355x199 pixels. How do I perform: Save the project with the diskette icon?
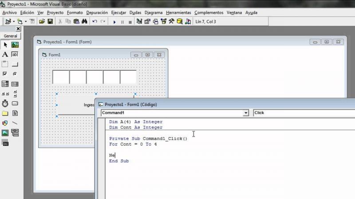[50, 22]
